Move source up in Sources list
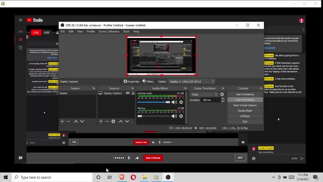 (121, 121)
